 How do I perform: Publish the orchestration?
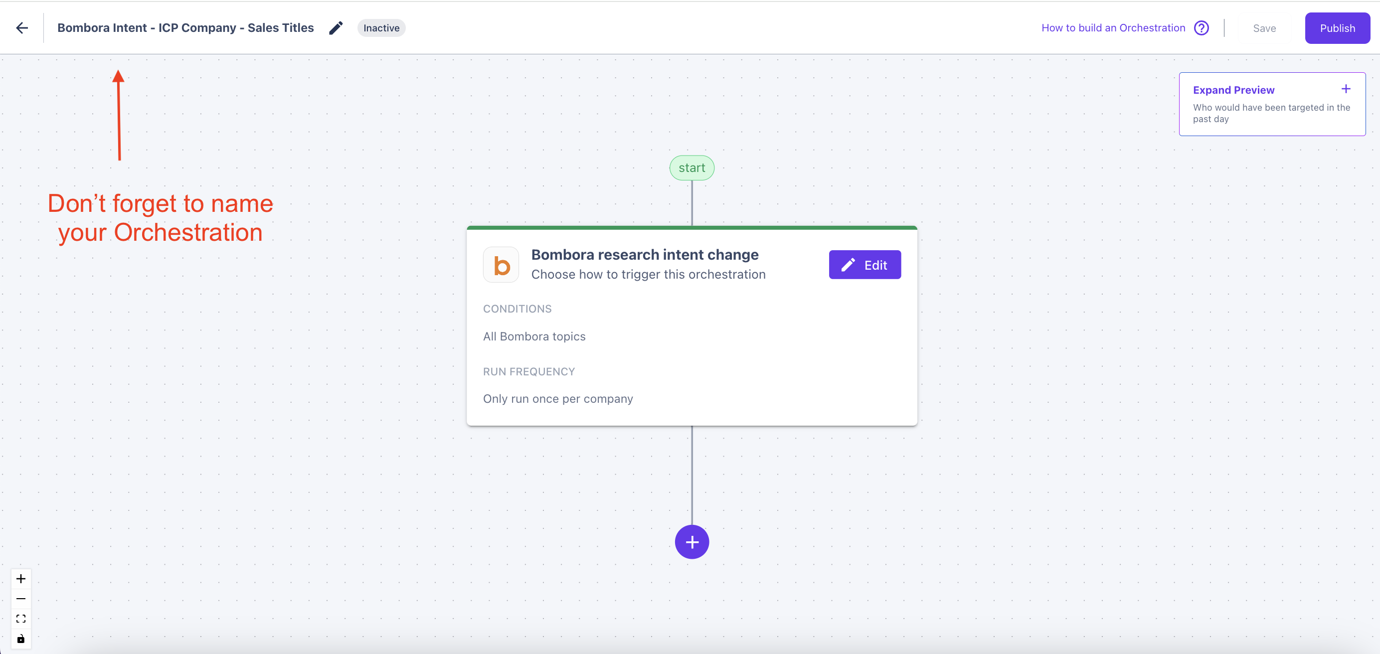[1337, 28]
